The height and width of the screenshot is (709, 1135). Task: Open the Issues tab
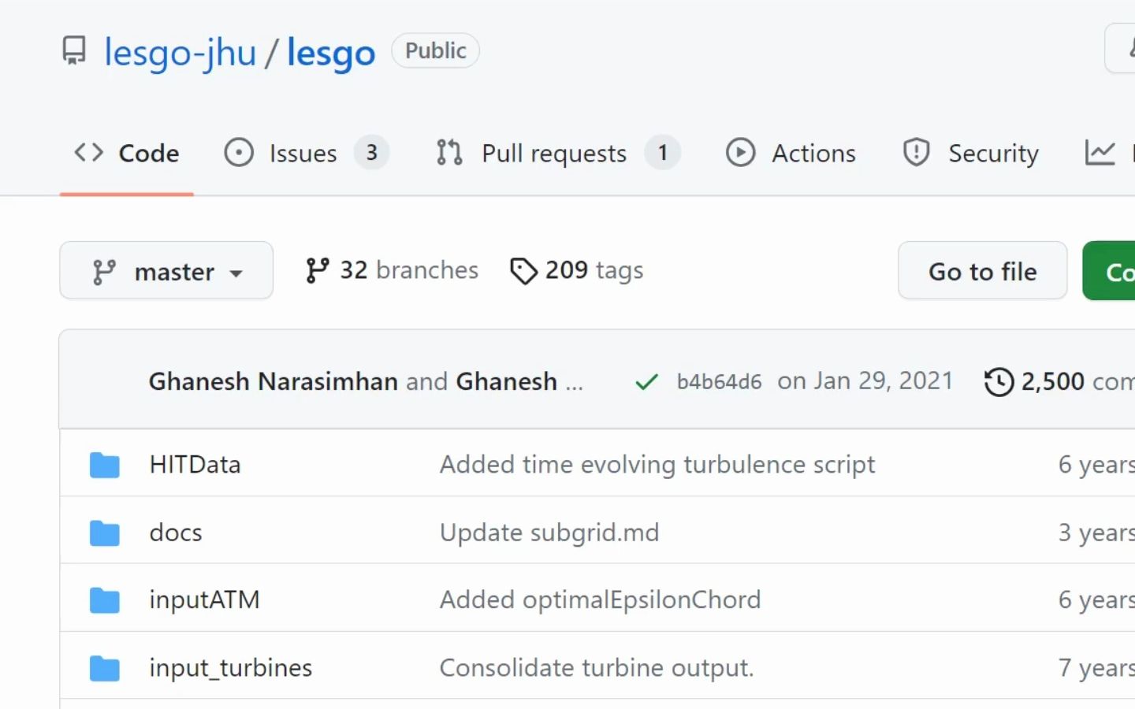tap(306, 153)
